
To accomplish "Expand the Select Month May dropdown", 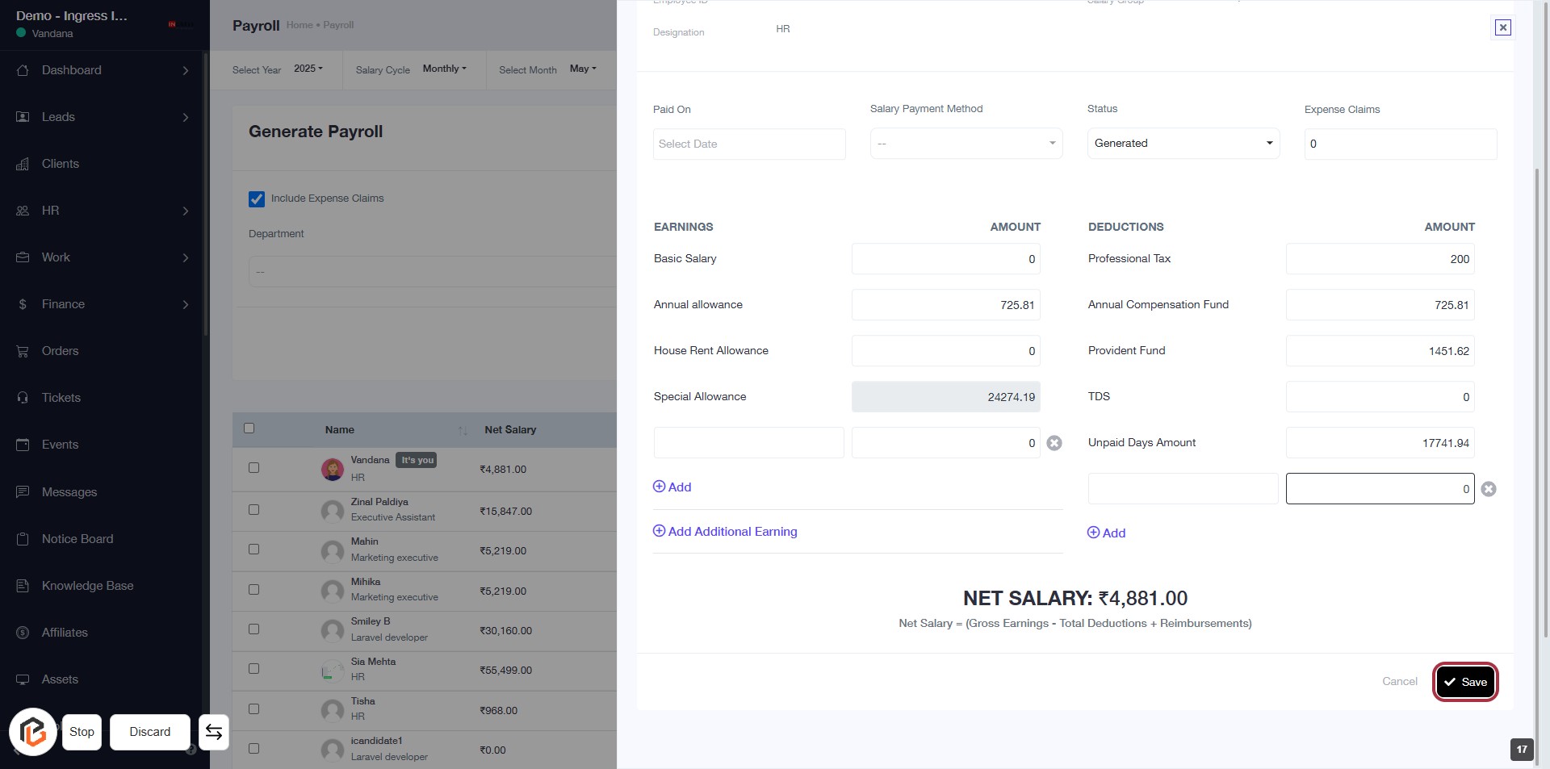I will tap(583, 69).
